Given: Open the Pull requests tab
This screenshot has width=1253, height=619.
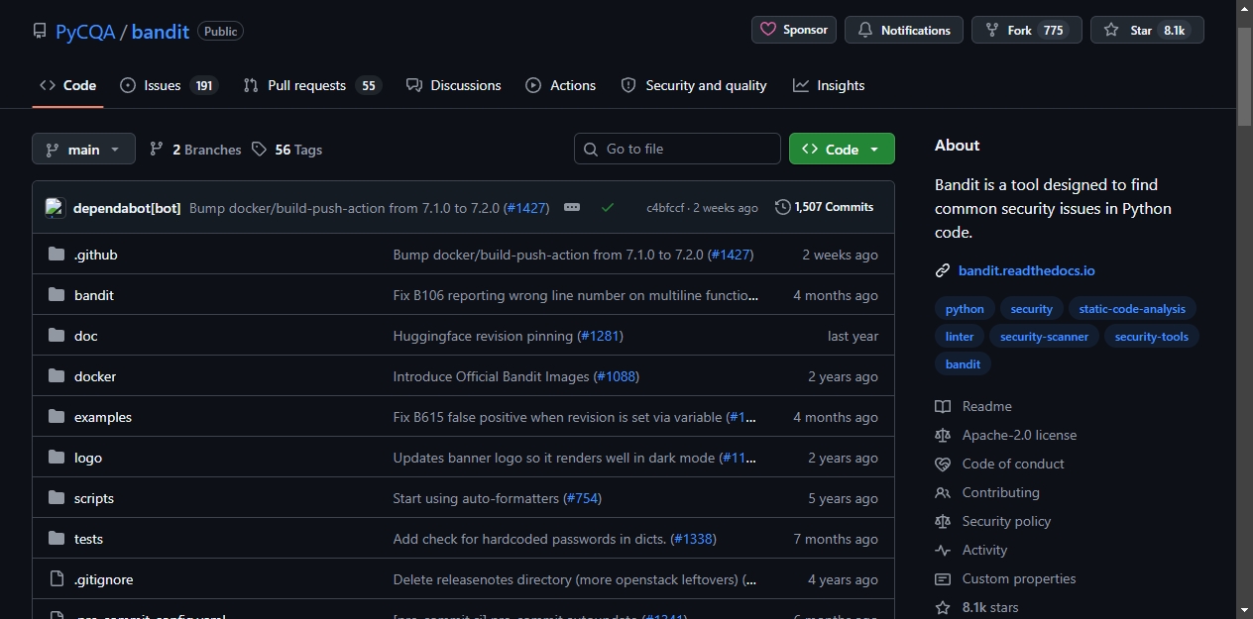Looking at the screenshot, I should [312, 85].
